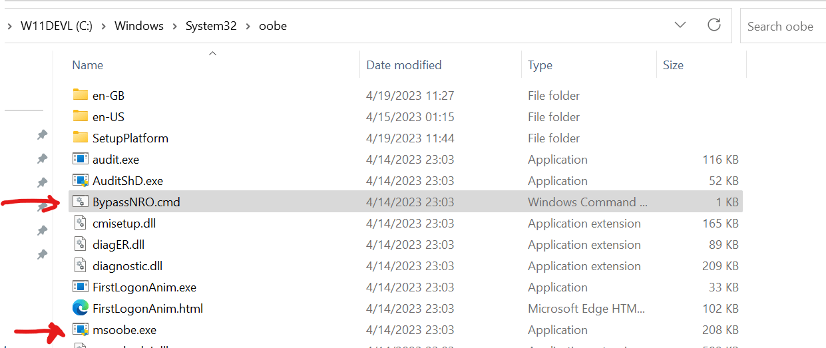Expand the chevron after Windows in path
826x348 pixels.
(174, 26)
